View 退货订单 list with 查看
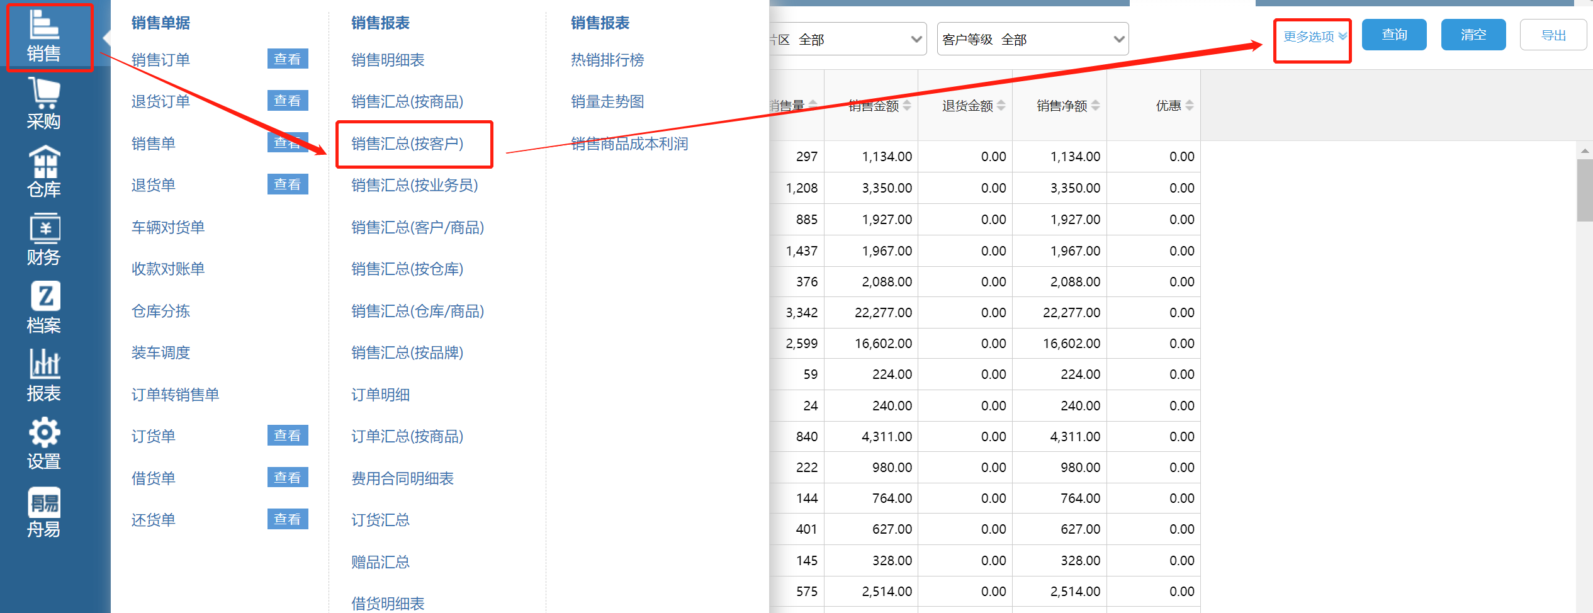This screenshot has height=613, width=1593. coord(288,100)
